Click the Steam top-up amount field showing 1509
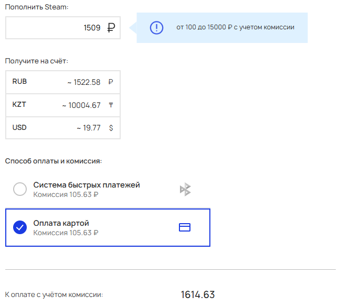This screenshot has height=308, width=340. (63, 28)
